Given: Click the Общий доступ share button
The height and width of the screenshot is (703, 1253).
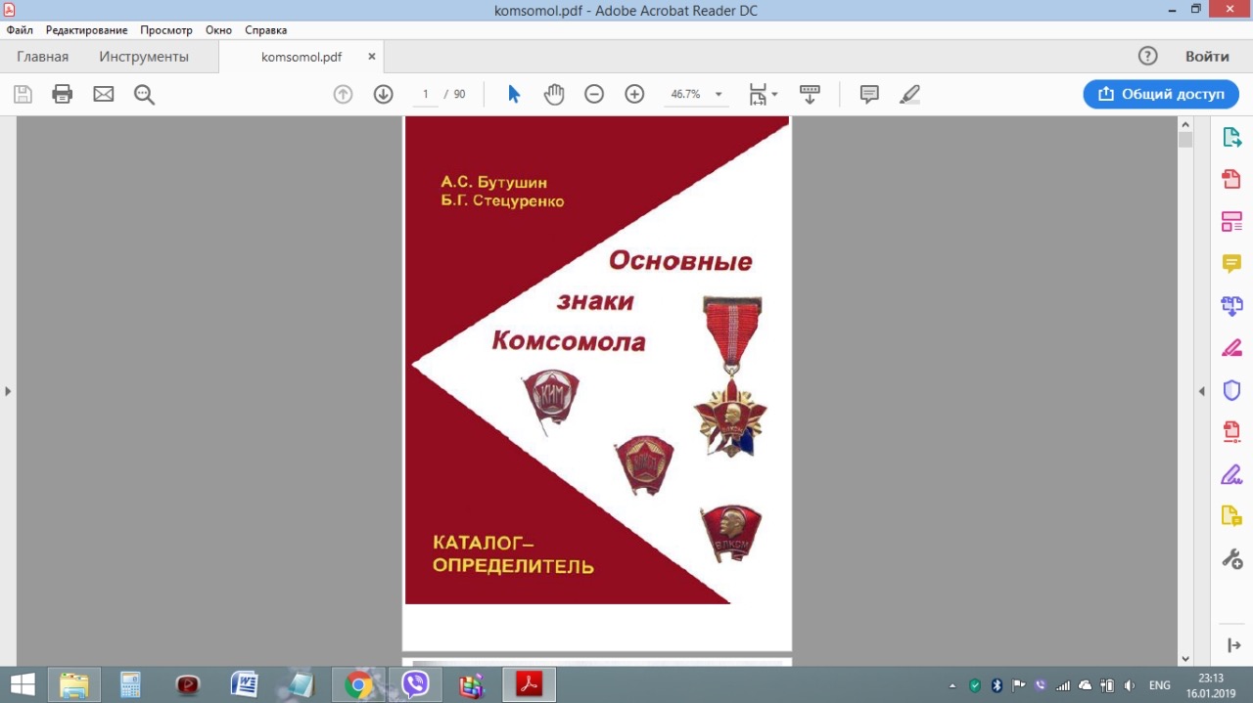Looking at the screenshot, I should coord(1162,94).
